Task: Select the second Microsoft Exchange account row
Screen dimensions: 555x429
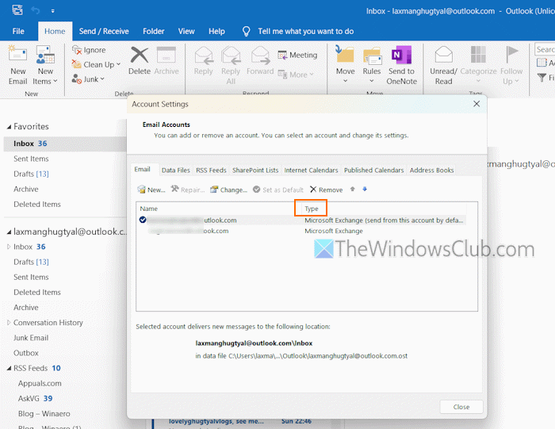Action: pos(301,231)
